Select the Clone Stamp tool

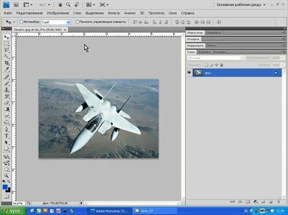[6, 90]
